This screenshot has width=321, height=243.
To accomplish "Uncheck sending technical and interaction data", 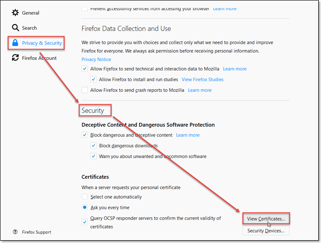I will (85, 69).
